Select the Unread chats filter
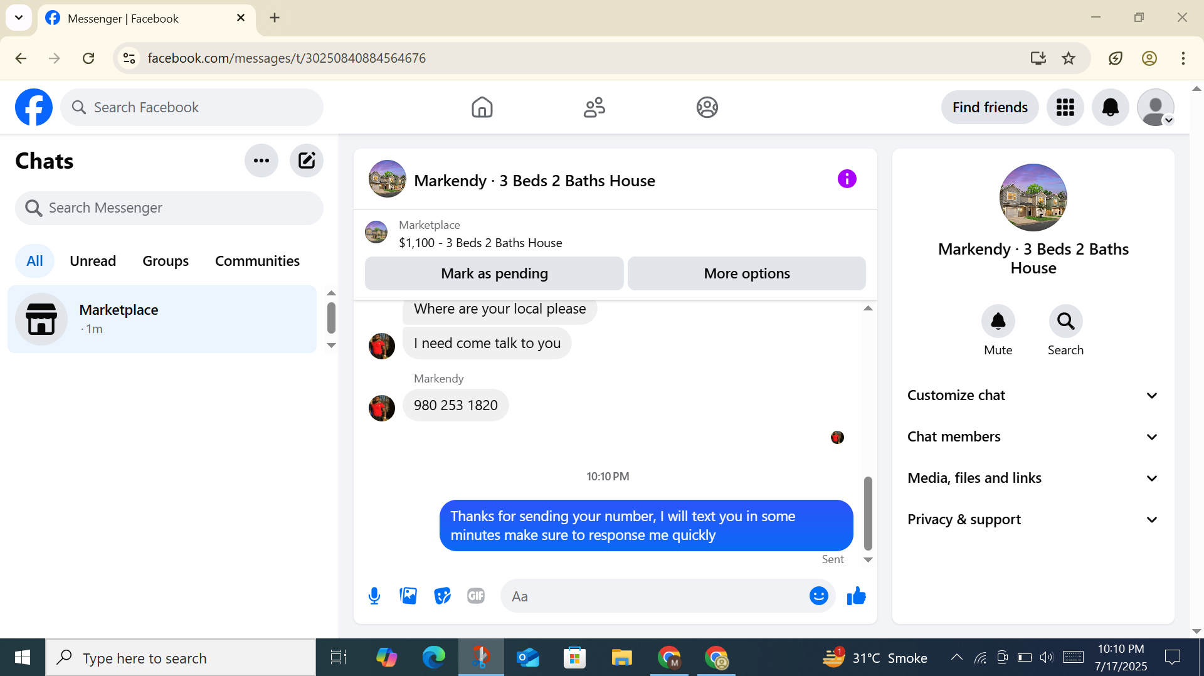Image resolution: width=1204 pixels, height=676 pixels. coord(93,261)
